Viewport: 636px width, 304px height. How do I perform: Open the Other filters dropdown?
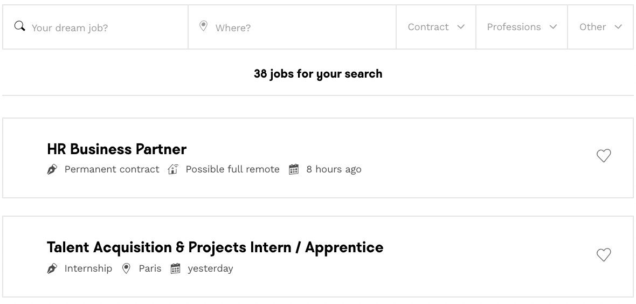[x=600, y=27]
